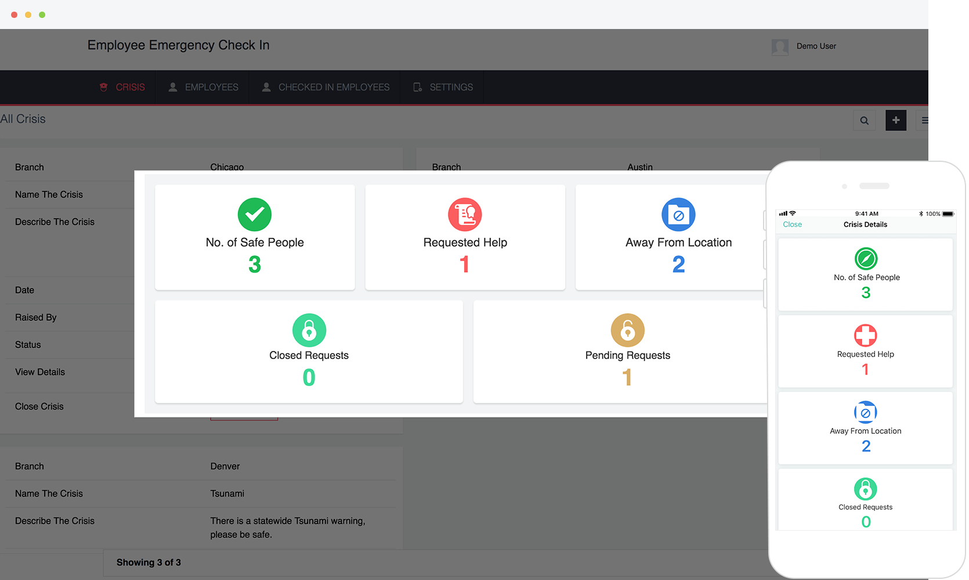
Task: Click the CHECKED IN EMPLOYEES person icon
Action: click(x=266, y=87)
